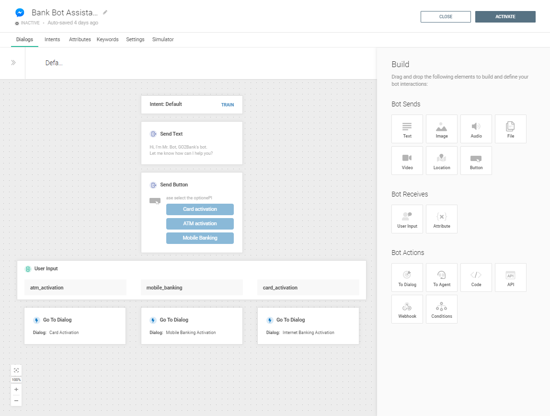Screen dimensions: 550x416
Task: Zoom out of the canvas
Action: 16,401
